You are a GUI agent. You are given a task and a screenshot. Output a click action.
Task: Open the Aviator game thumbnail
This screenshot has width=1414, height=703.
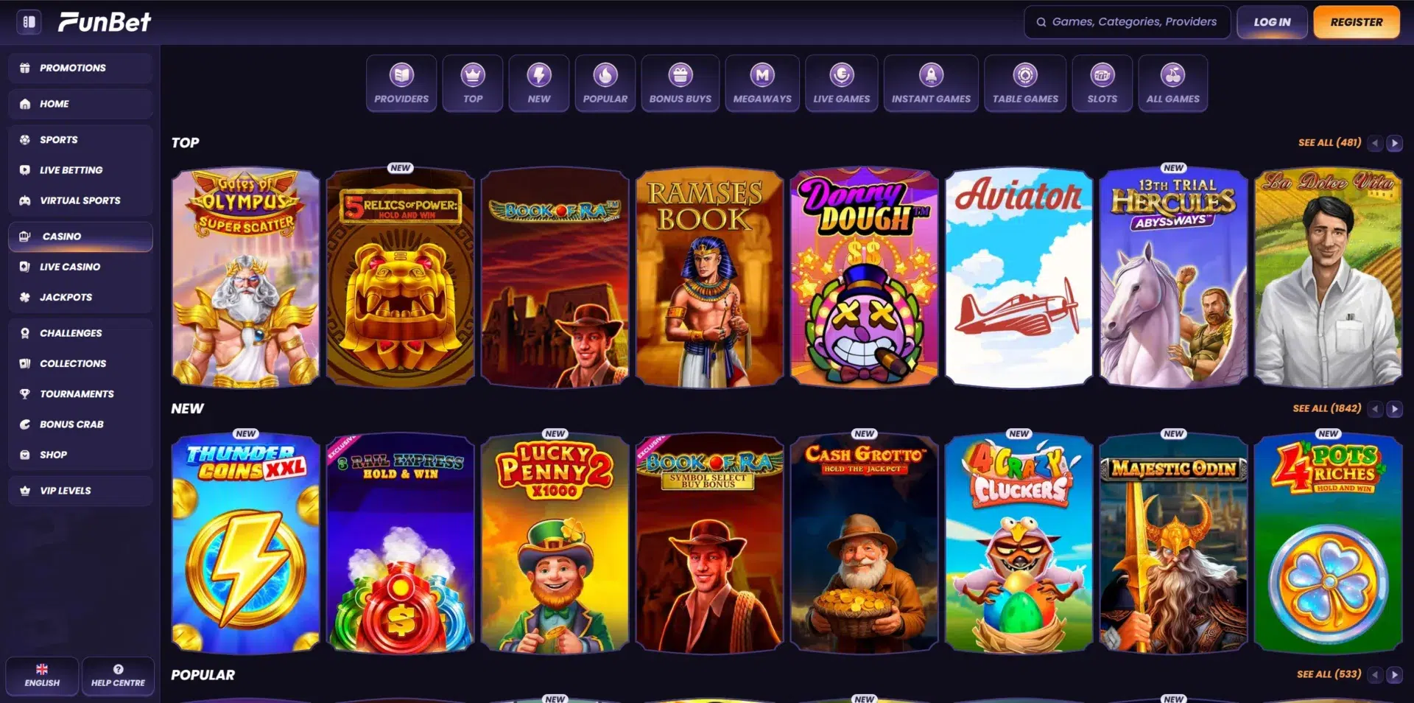click(x=1019, y=278)
